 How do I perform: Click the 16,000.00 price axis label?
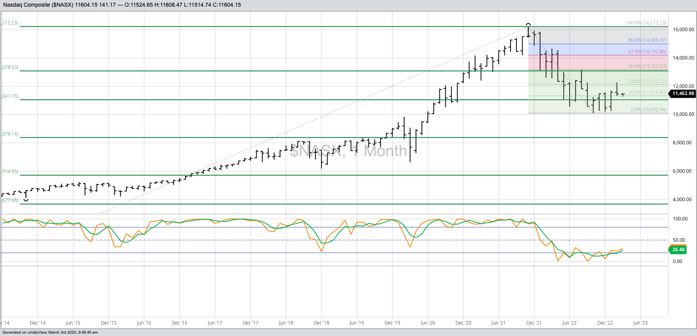(x=684, y=30)
